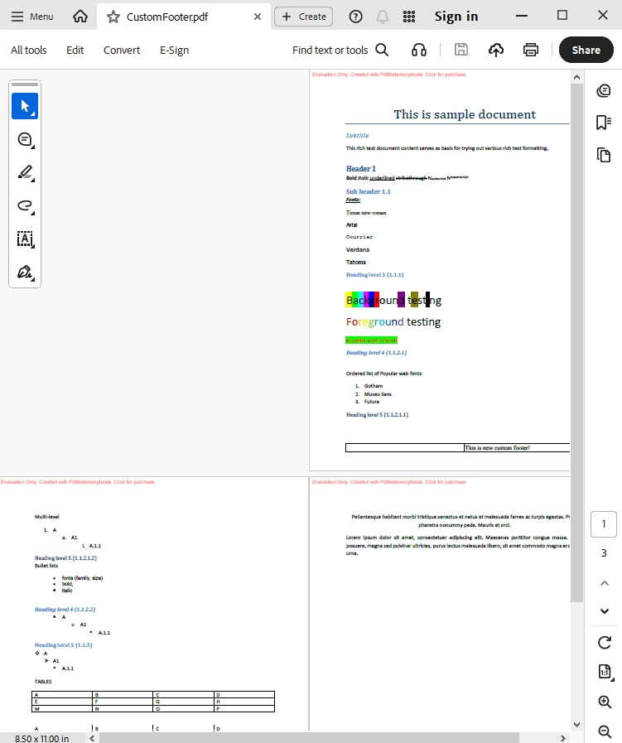Open the Bookmarks panel
This screenshot has width=622, height=743.
[604, 123]
